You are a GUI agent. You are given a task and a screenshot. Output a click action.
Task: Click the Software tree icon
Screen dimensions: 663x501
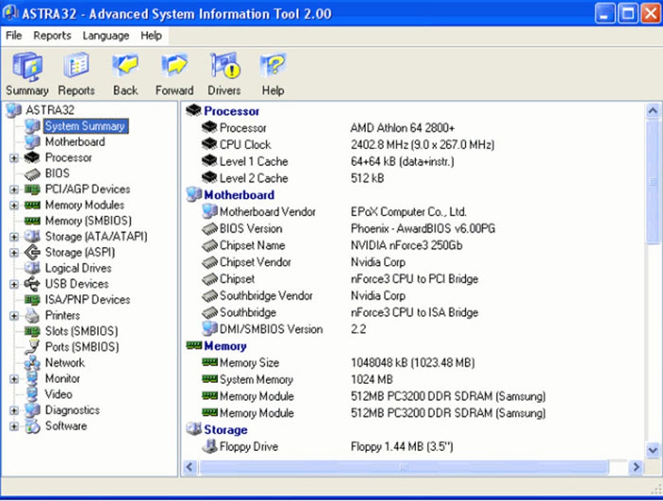tap(32, 426)
